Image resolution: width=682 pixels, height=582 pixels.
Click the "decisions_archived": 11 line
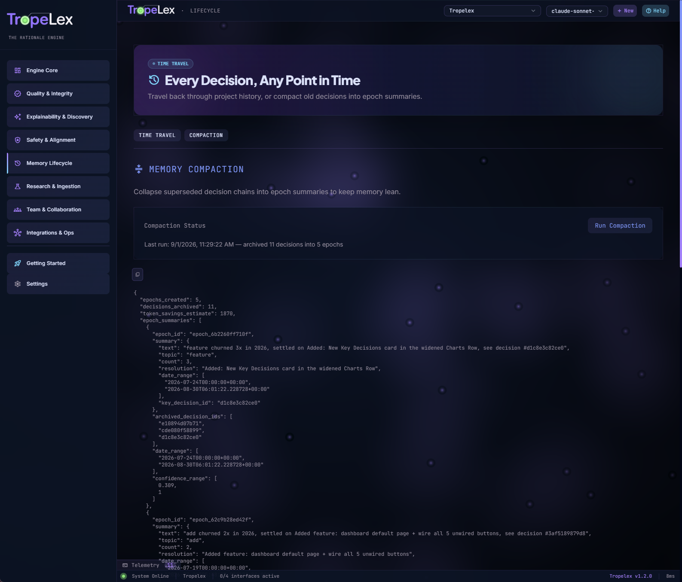[178, 307]
